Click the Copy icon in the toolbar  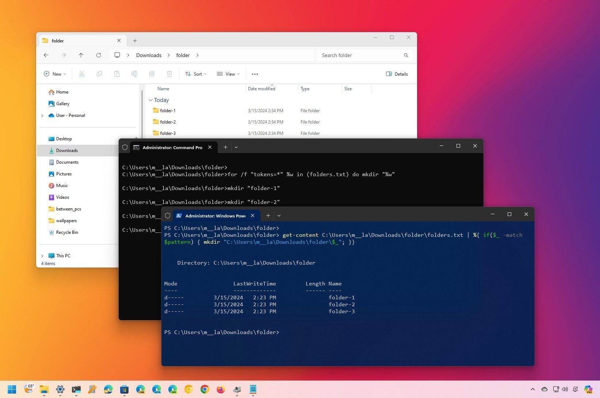99,74
